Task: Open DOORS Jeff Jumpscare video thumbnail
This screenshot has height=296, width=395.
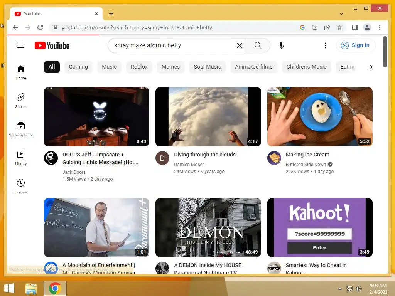Action: click(96, 116)
